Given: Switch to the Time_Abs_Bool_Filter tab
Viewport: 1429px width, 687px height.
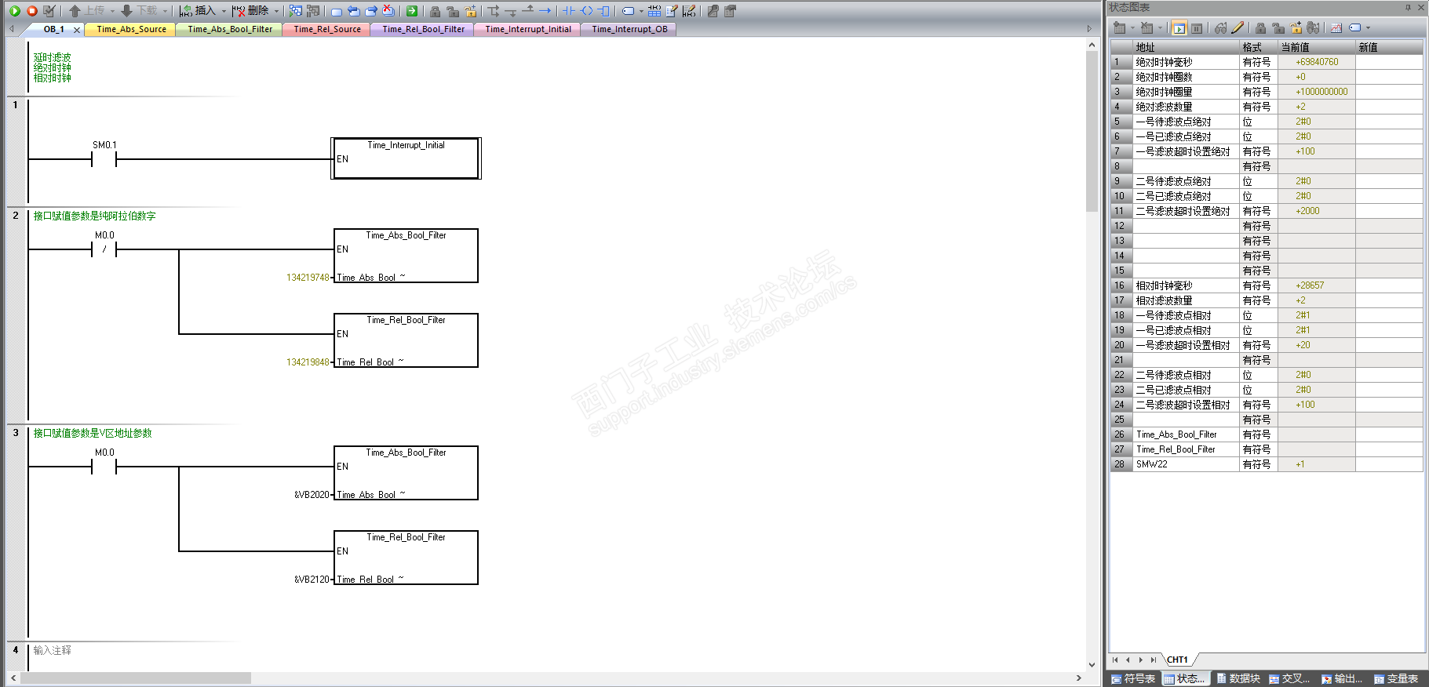Looking at the screenshot, I should [x=230, y=29].
